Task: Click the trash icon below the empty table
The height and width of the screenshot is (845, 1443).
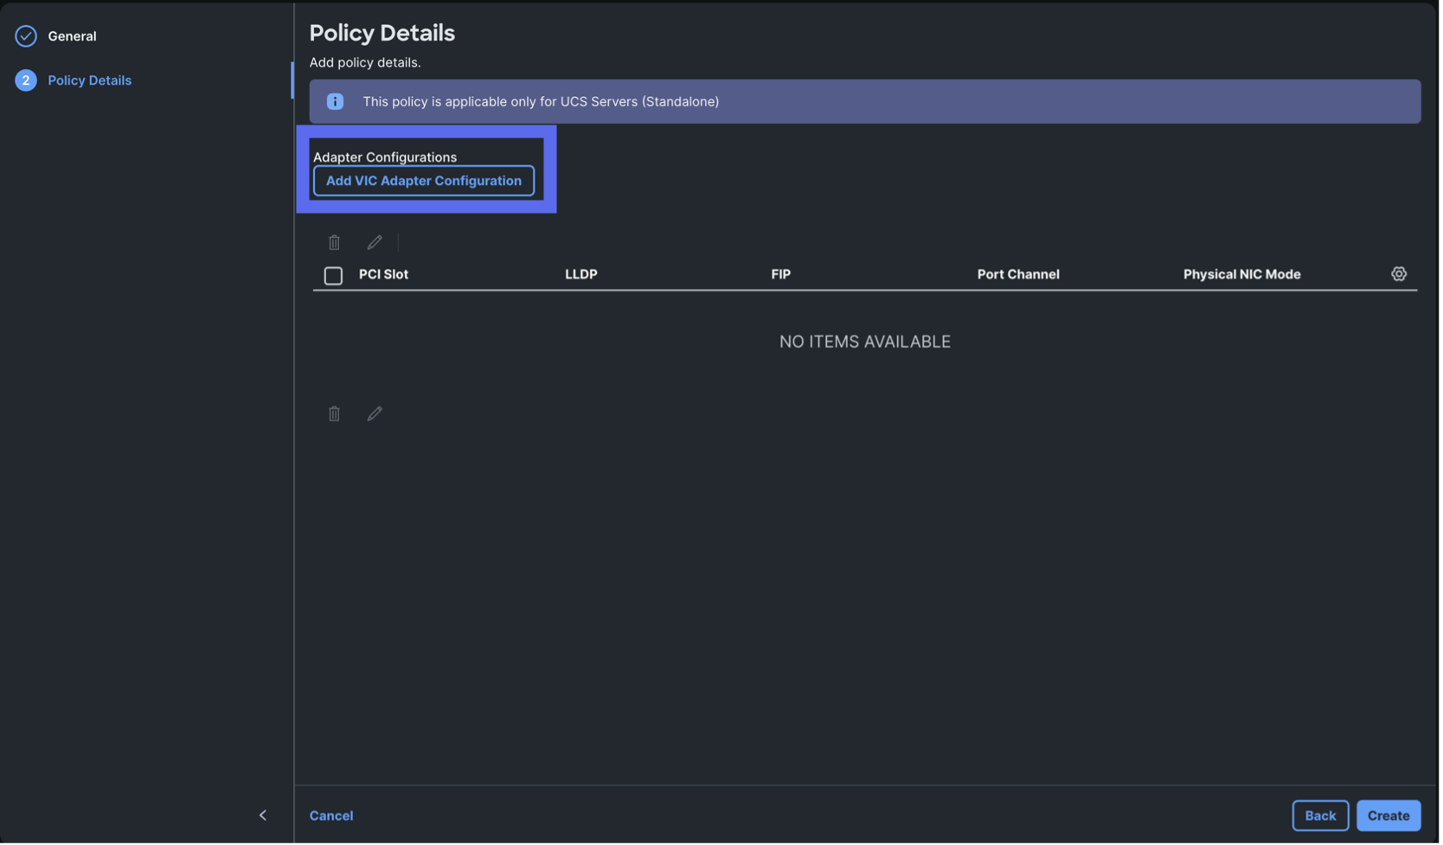Action: coord(335,413)
